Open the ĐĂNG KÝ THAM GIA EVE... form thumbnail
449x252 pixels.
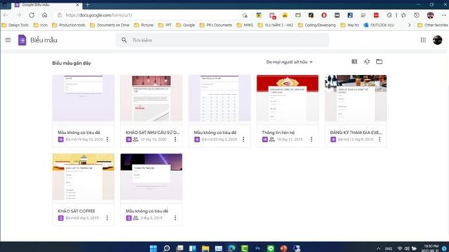coord(356,98)
